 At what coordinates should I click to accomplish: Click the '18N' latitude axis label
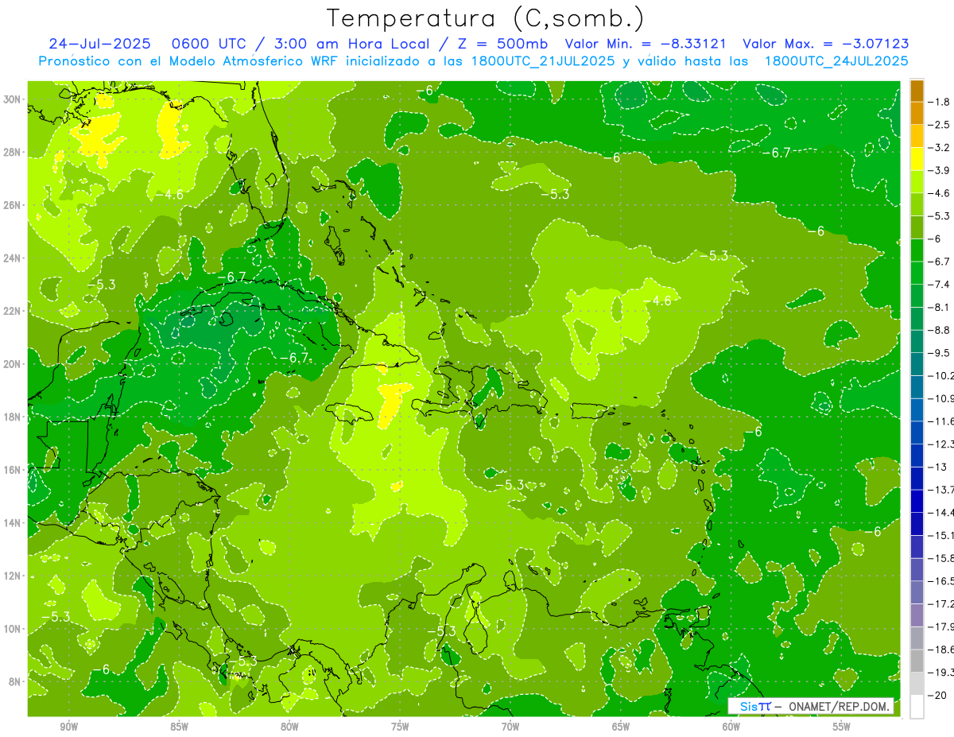13,417
